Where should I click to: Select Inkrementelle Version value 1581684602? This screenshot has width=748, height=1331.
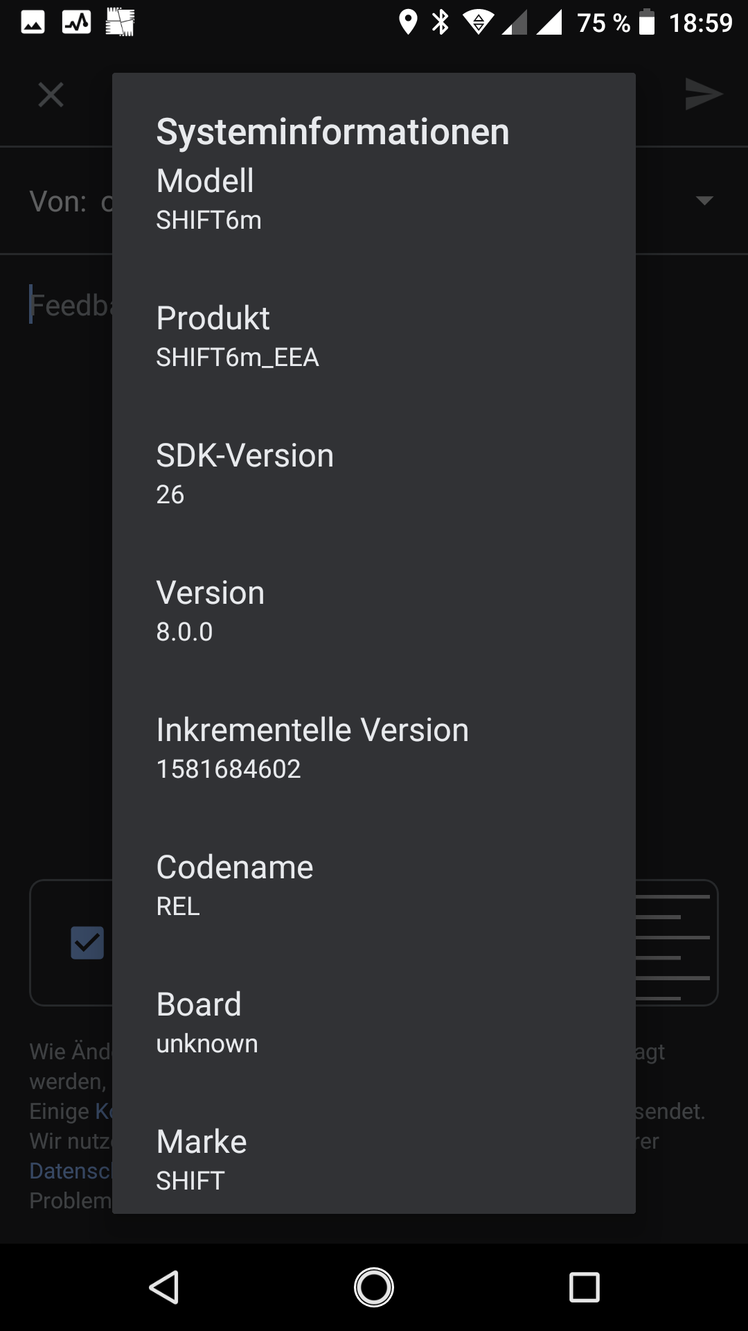pyautogui.click(x=229, y=769)
